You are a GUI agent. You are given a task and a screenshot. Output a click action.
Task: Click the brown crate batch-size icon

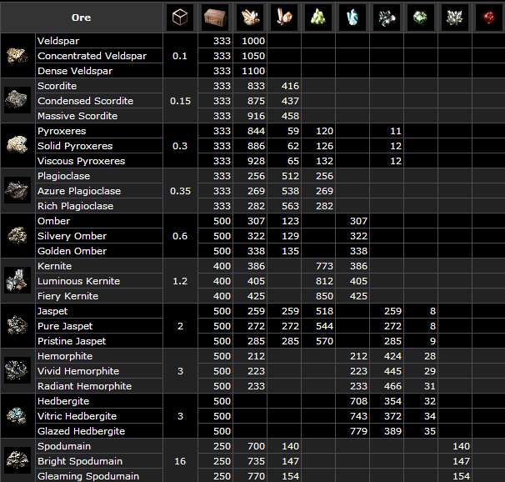pyautogui.click(x=217, y=17)
